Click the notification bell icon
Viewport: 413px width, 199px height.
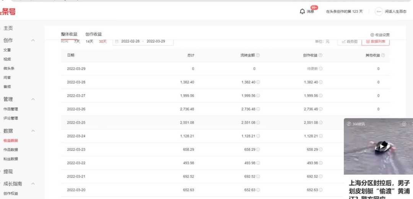(302, 11)
